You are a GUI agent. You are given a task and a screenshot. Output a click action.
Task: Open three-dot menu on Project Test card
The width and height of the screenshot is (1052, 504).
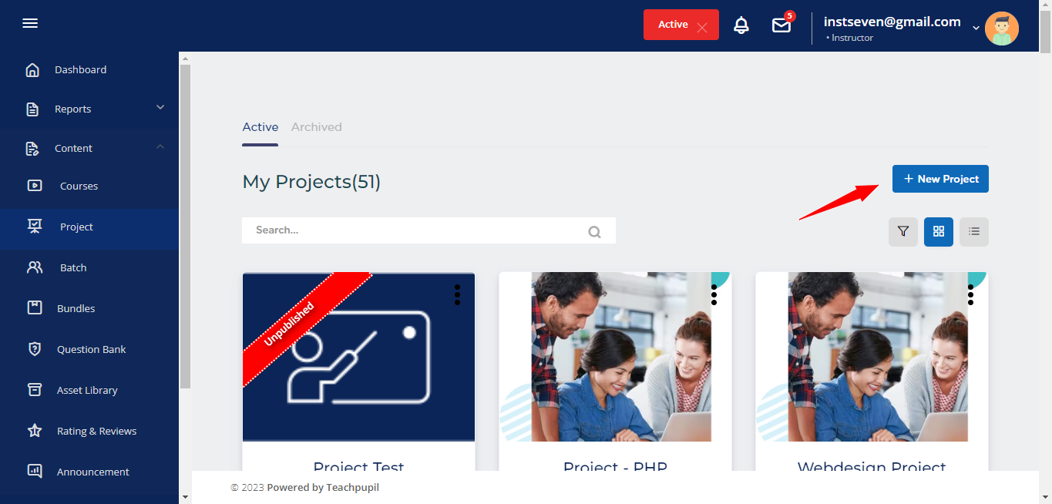457,294
